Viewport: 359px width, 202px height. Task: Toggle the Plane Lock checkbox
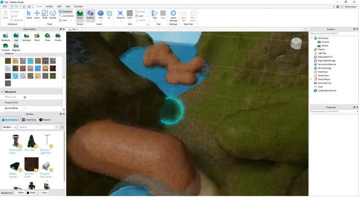[25, 97]
